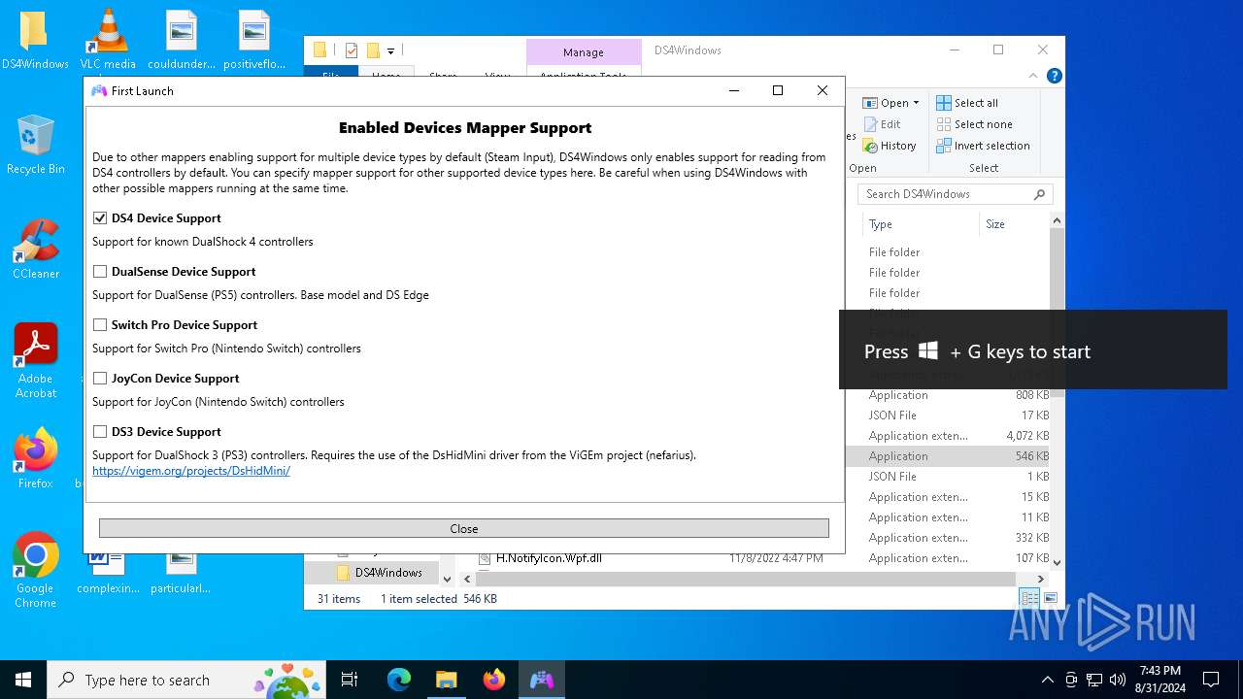
Task: Open Firefox from taskbar
Action: coord(494,680)
